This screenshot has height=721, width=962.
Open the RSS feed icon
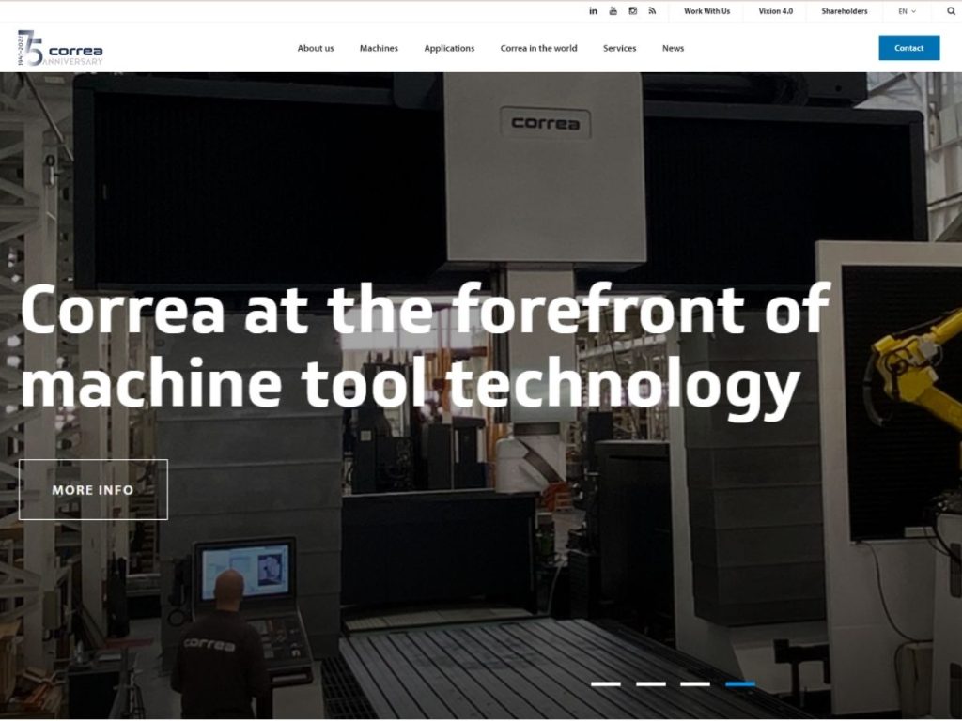652,11
